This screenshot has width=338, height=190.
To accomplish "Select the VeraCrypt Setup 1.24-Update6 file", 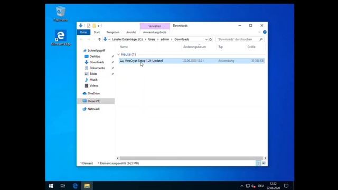I will click(192, 61).
